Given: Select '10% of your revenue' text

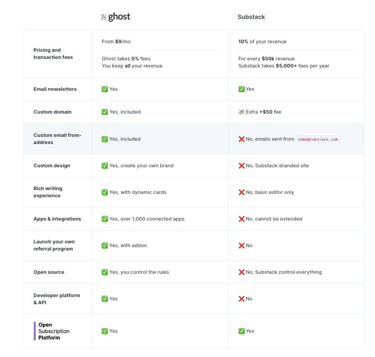Looking at the screenshot, I should (262, 41).
